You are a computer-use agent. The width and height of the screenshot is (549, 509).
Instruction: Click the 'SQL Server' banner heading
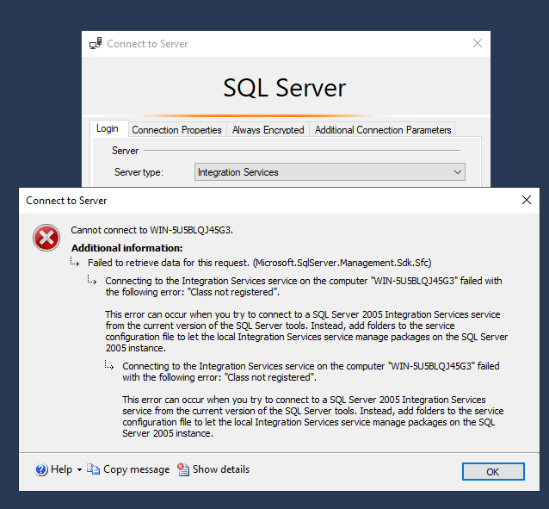[285, 88]
